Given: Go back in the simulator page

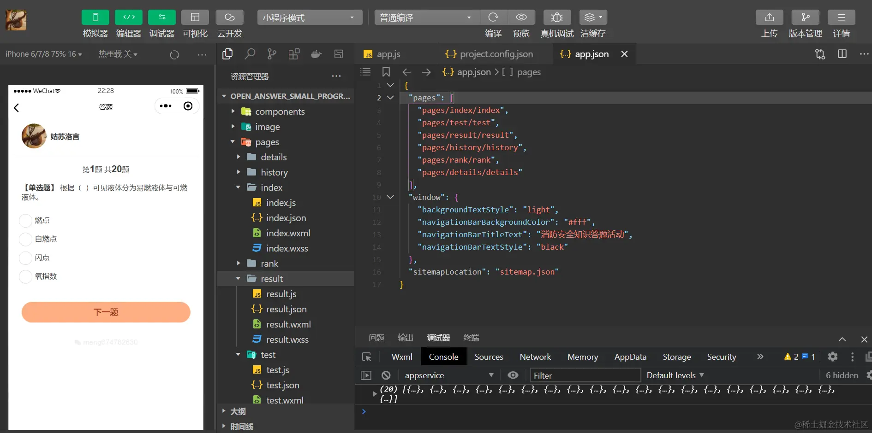Looking at the screenshot, I should pyautogui.click(x=17, y=108).
